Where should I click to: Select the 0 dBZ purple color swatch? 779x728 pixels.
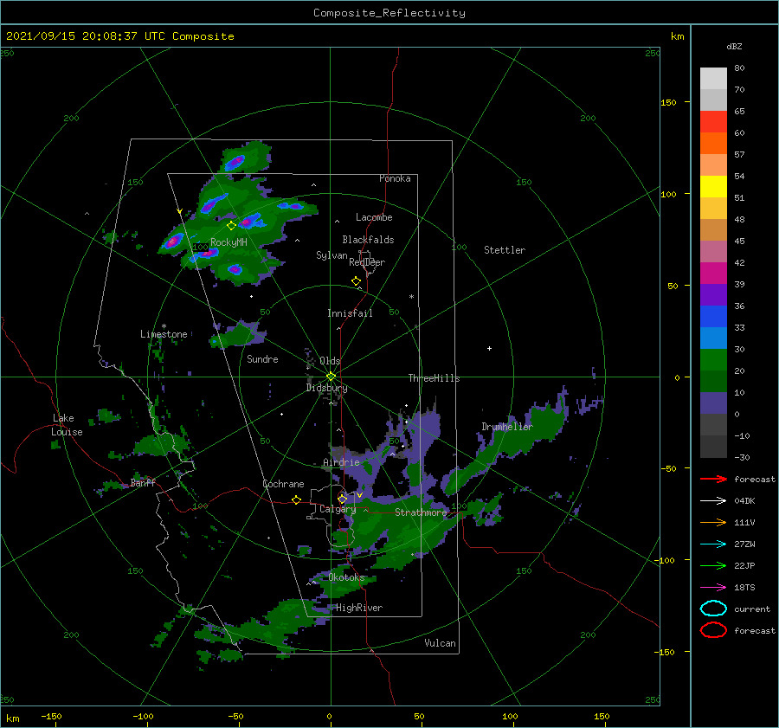pyautogui.click(x=713, y=403)
